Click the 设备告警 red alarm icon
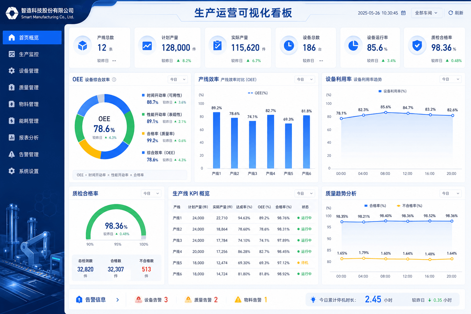The width and height of the screenshot is (471, 314). [139, 300]
